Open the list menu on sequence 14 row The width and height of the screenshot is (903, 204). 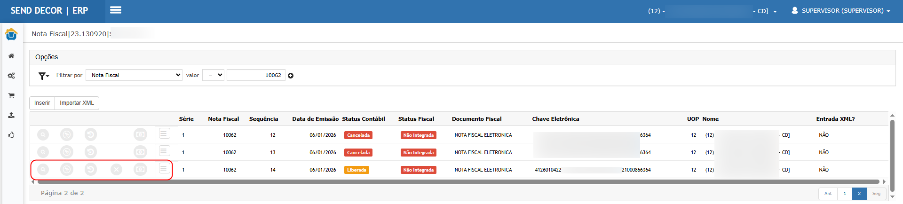164,168
